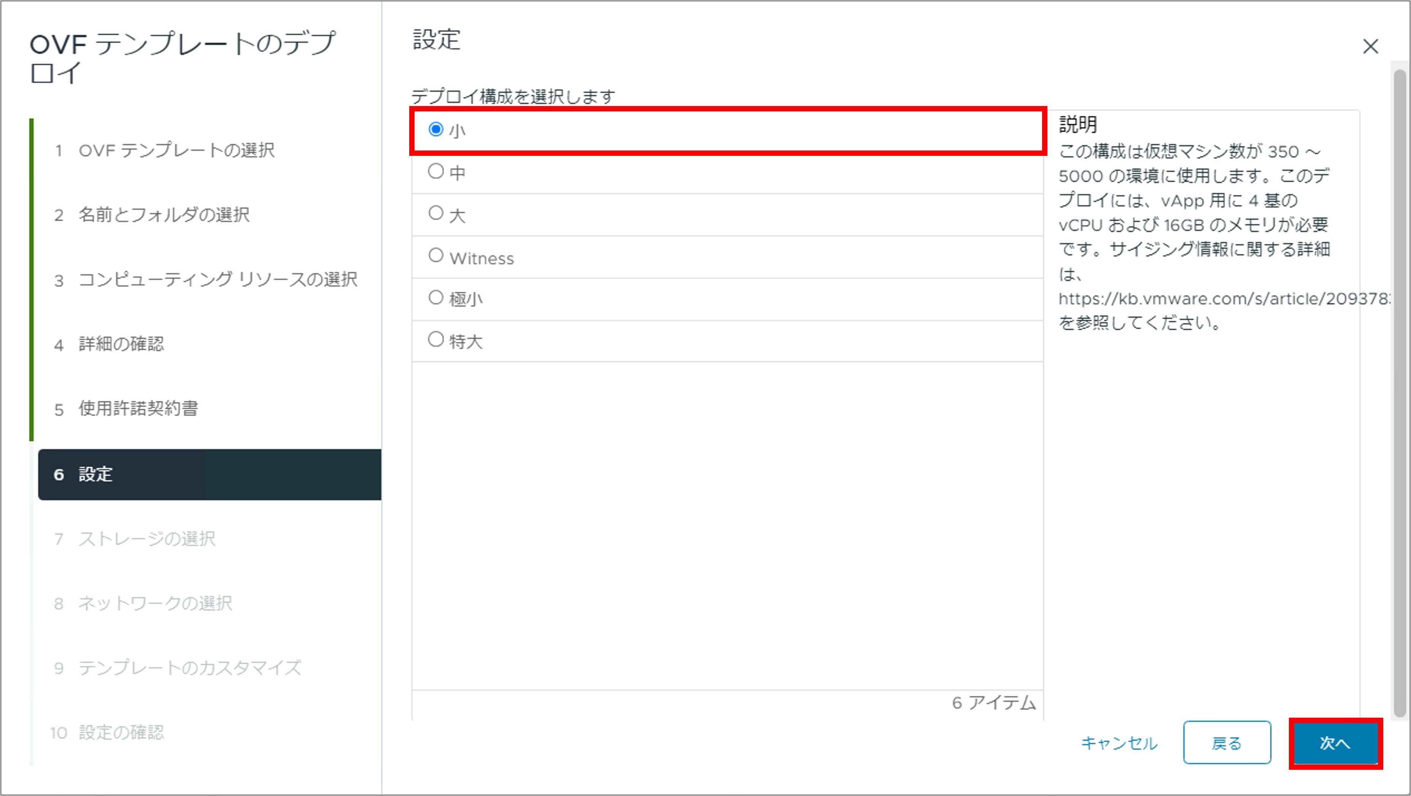
Task: Select the 中 deployment configuration radio
Action: click(435, 171)
